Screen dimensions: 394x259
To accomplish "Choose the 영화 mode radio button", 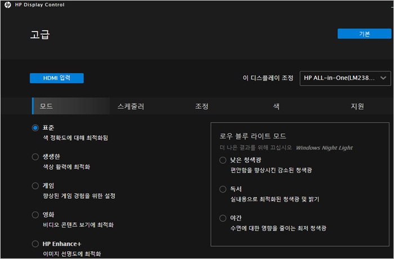I will click(x=35, y=215).
